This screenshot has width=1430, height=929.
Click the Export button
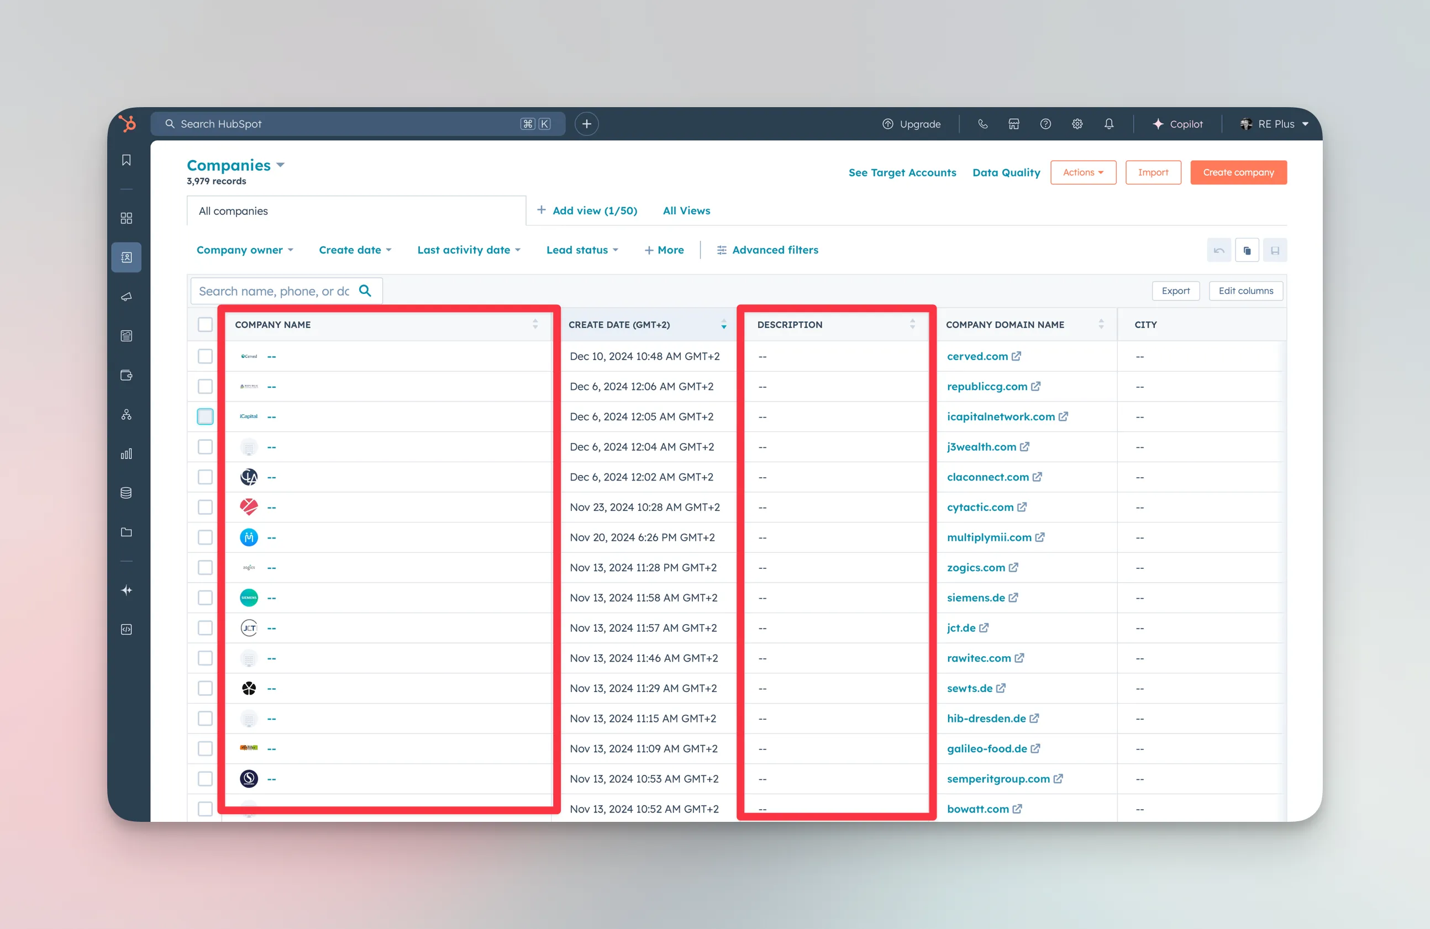tap(1175, 291)
